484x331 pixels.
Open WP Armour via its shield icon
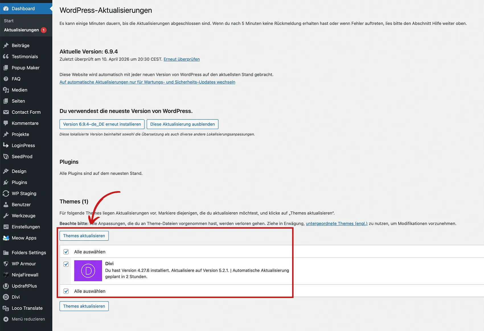(6, 264)
